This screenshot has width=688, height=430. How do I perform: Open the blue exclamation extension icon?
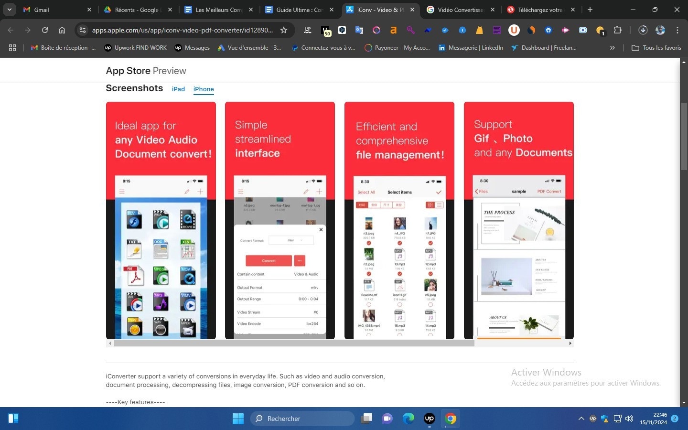pos(462,30)
